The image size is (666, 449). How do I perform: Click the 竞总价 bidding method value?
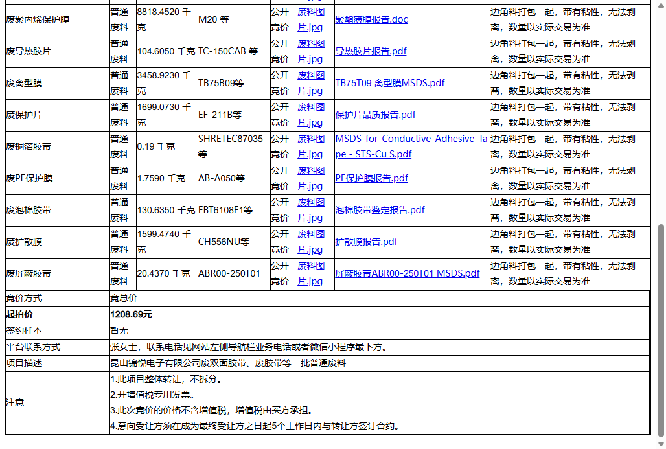[124, 299]
